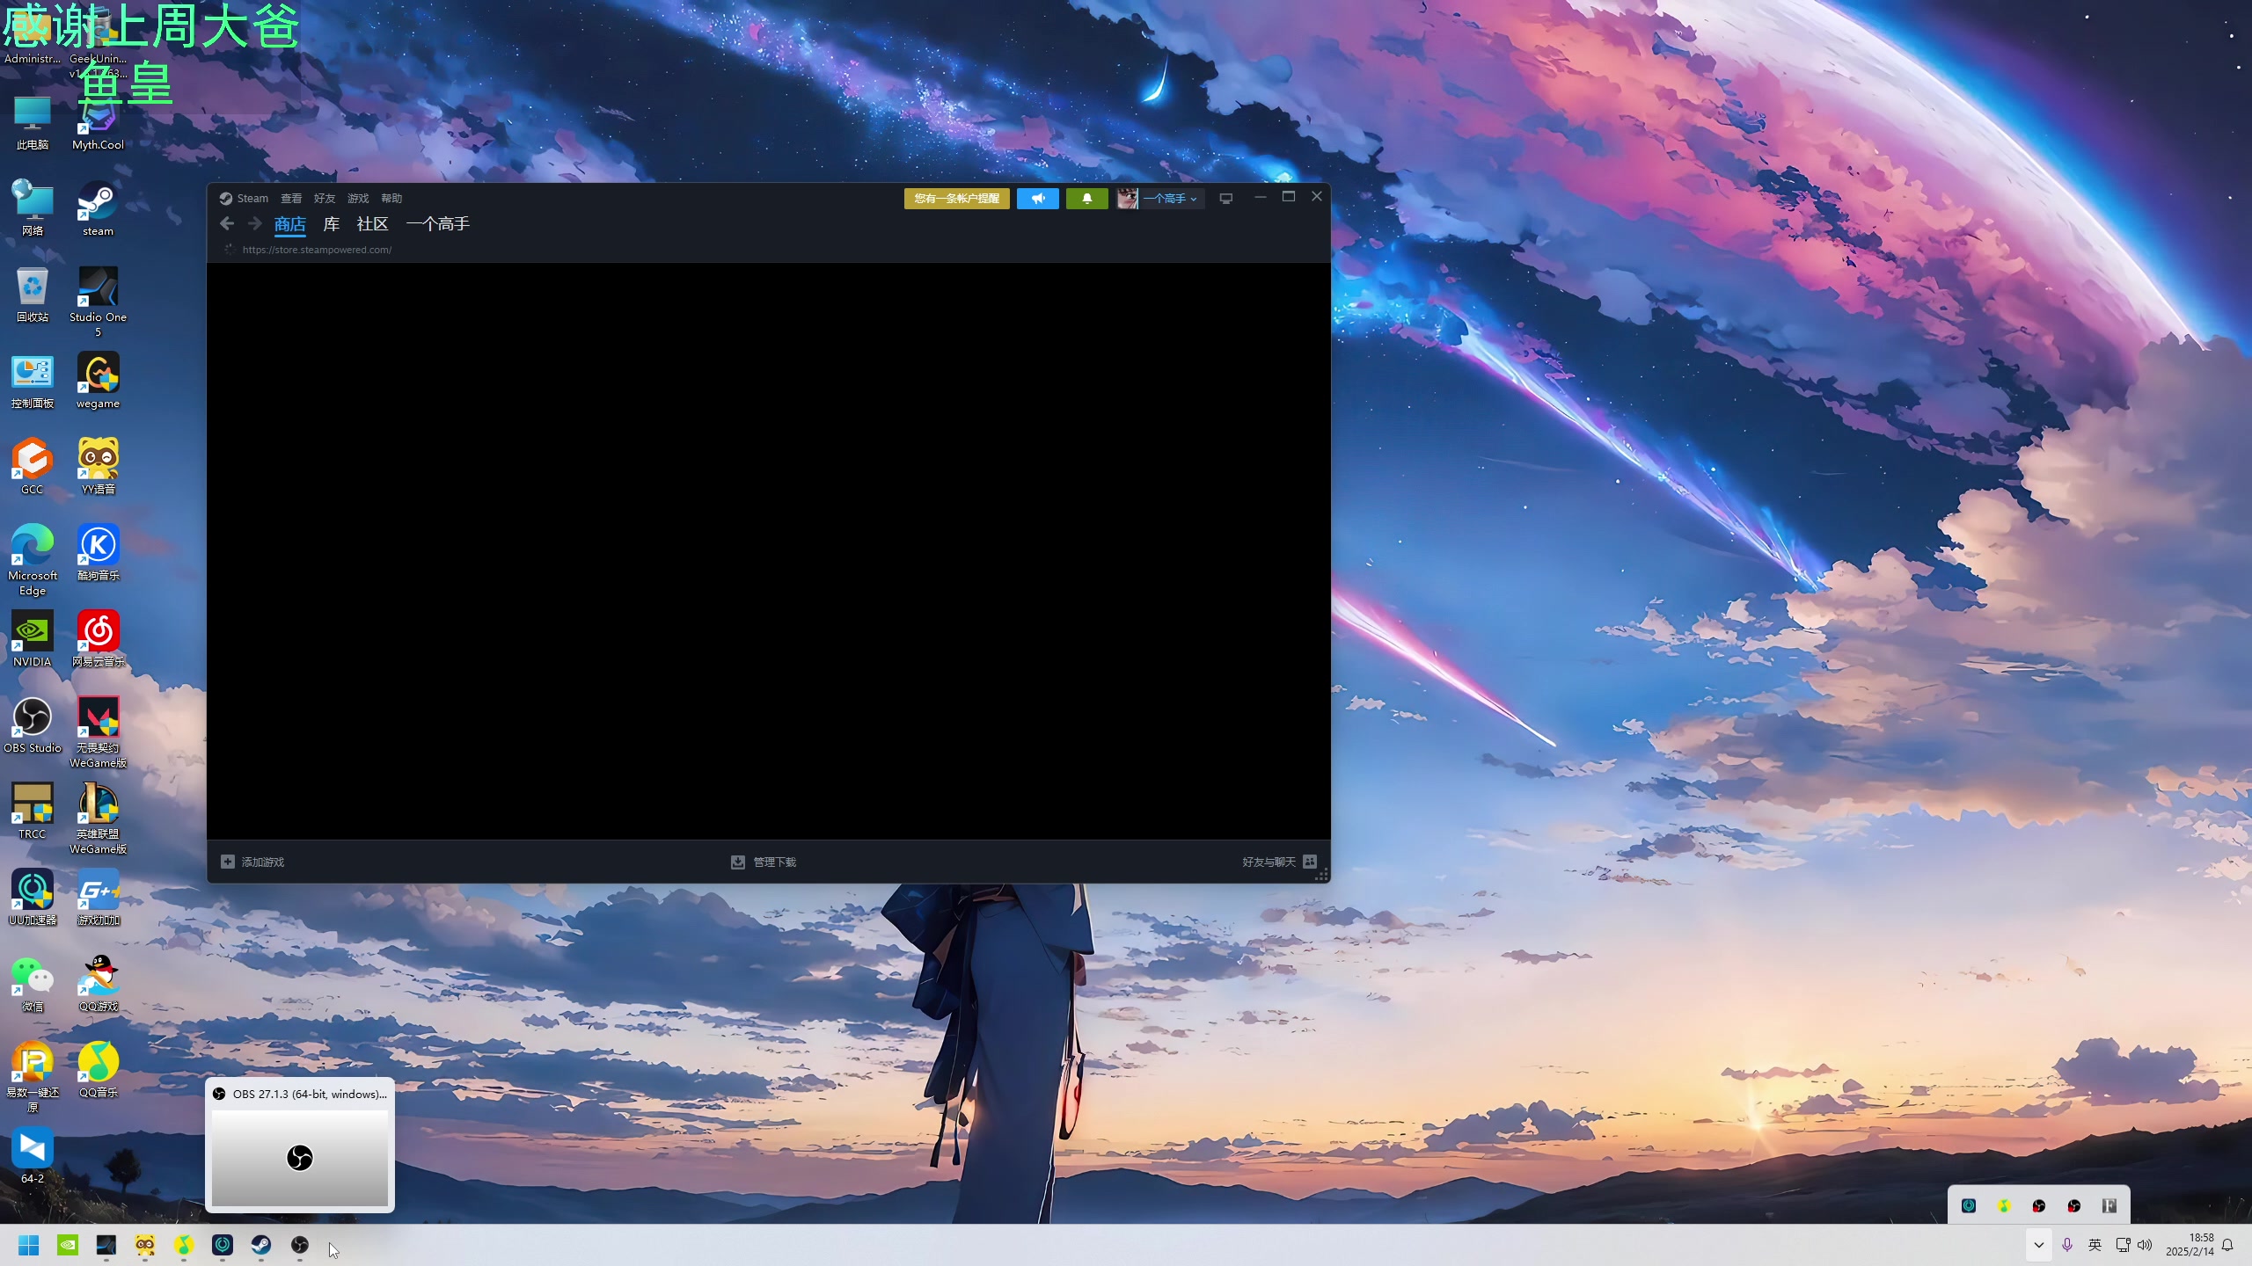
Task: Click UU加速器 icon in the taskbar
Action: (223, 1245)
